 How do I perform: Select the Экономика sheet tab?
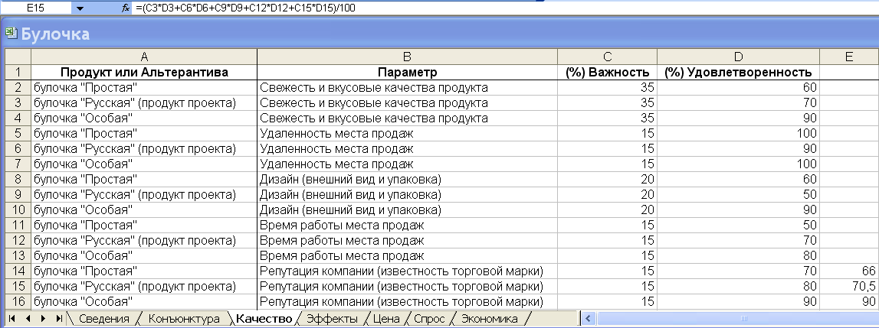[x=489, y=319]
